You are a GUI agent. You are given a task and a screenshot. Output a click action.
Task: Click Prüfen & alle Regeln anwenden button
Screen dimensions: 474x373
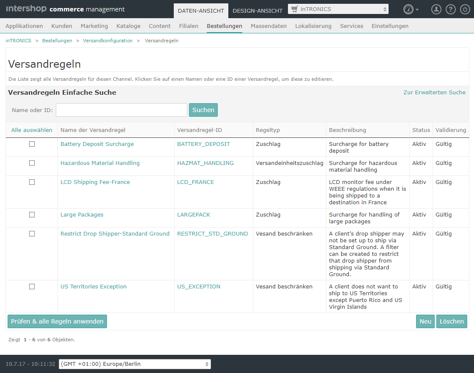pos(57,321)
